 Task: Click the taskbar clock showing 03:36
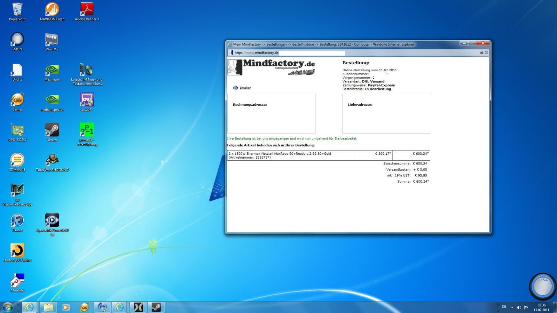click(541, 307)
